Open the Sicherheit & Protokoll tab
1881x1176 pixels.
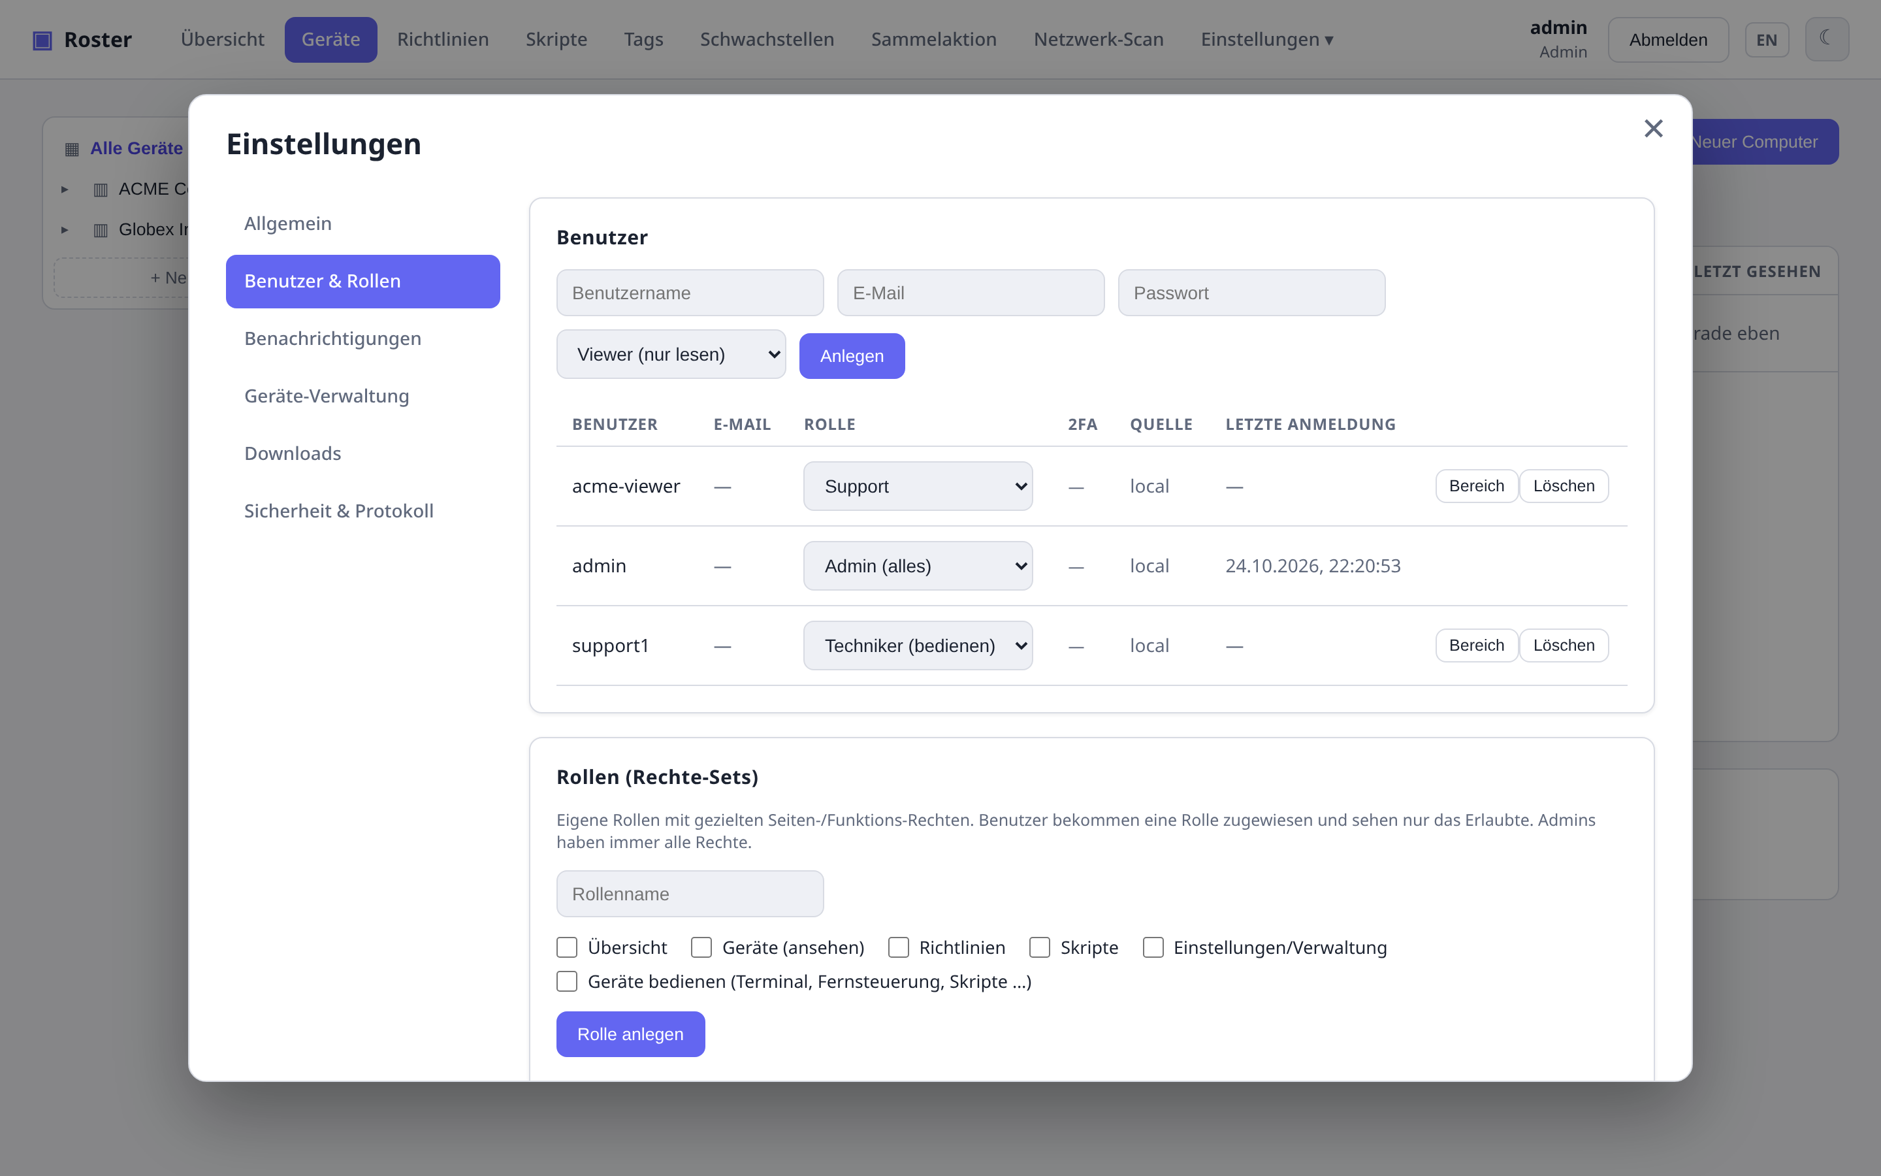363,512
